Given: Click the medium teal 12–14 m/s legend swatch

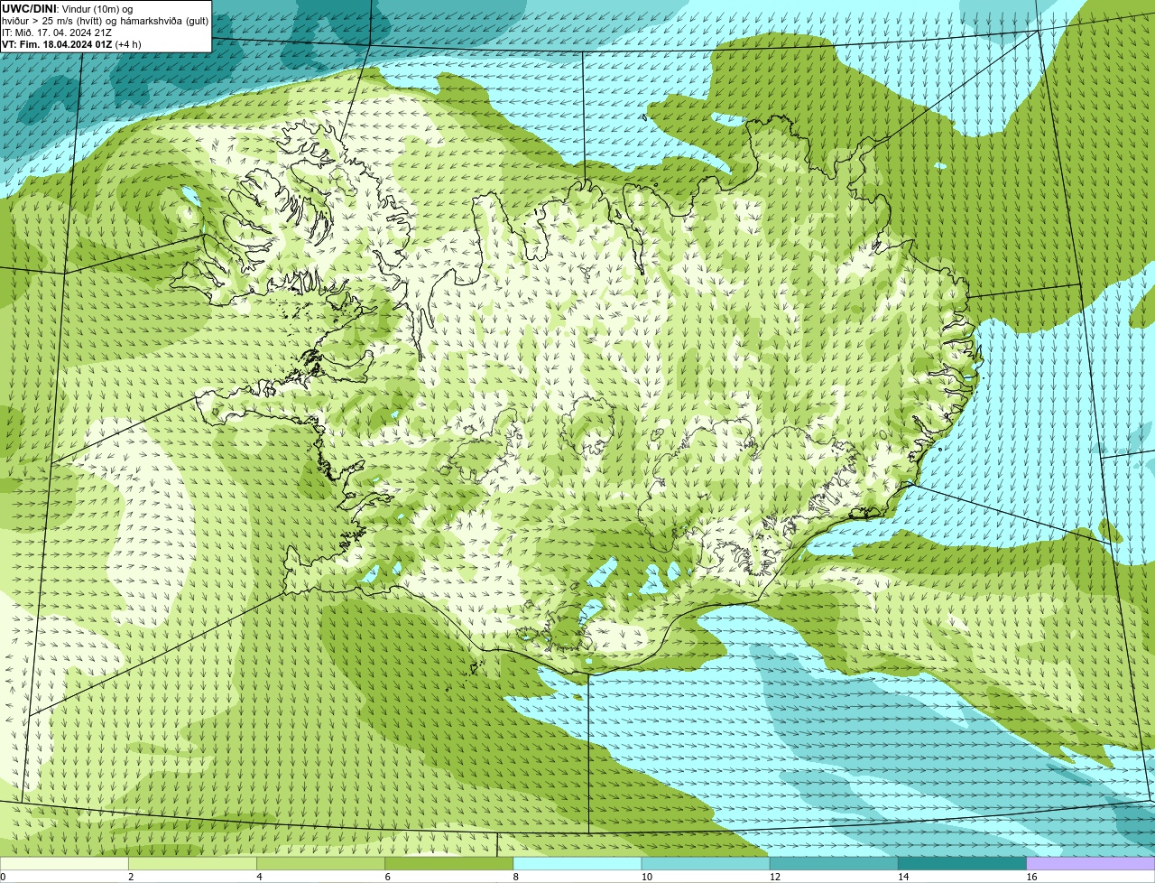Looking at the screenshot, I should click(x=834, y=864).
